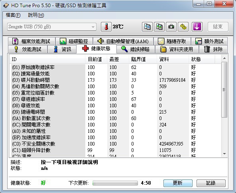236x193 pixels.
Task: Switch to the 資料夾使用 tab
Action: (x=177, y=49)
